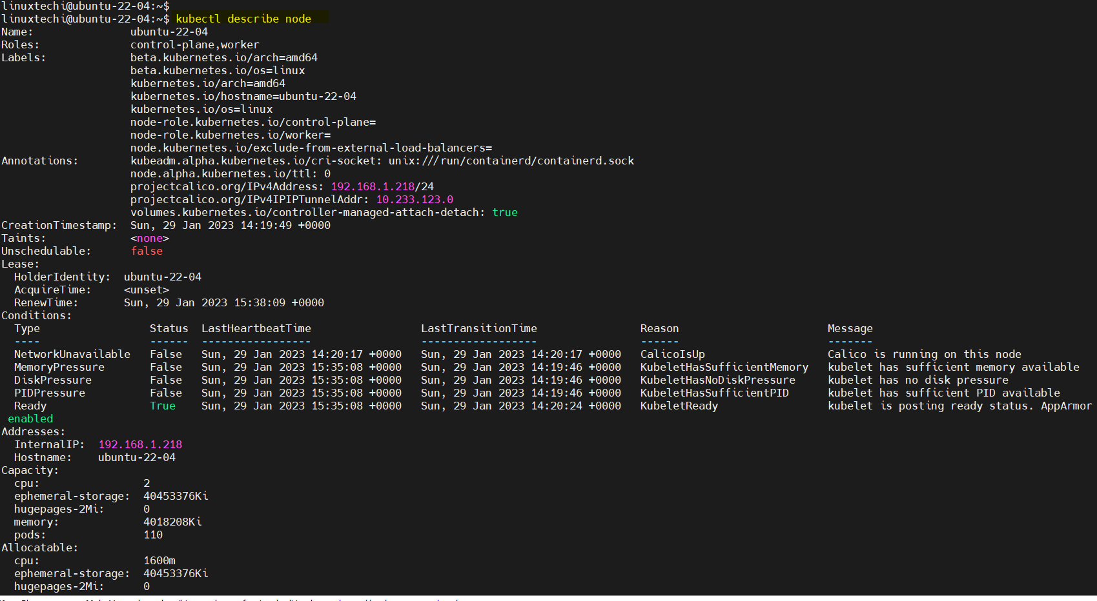This screenshot has height=601, width=1097.
Task: Click the 'MemoryPressure' condition type
Action: (x=59, y=367)
